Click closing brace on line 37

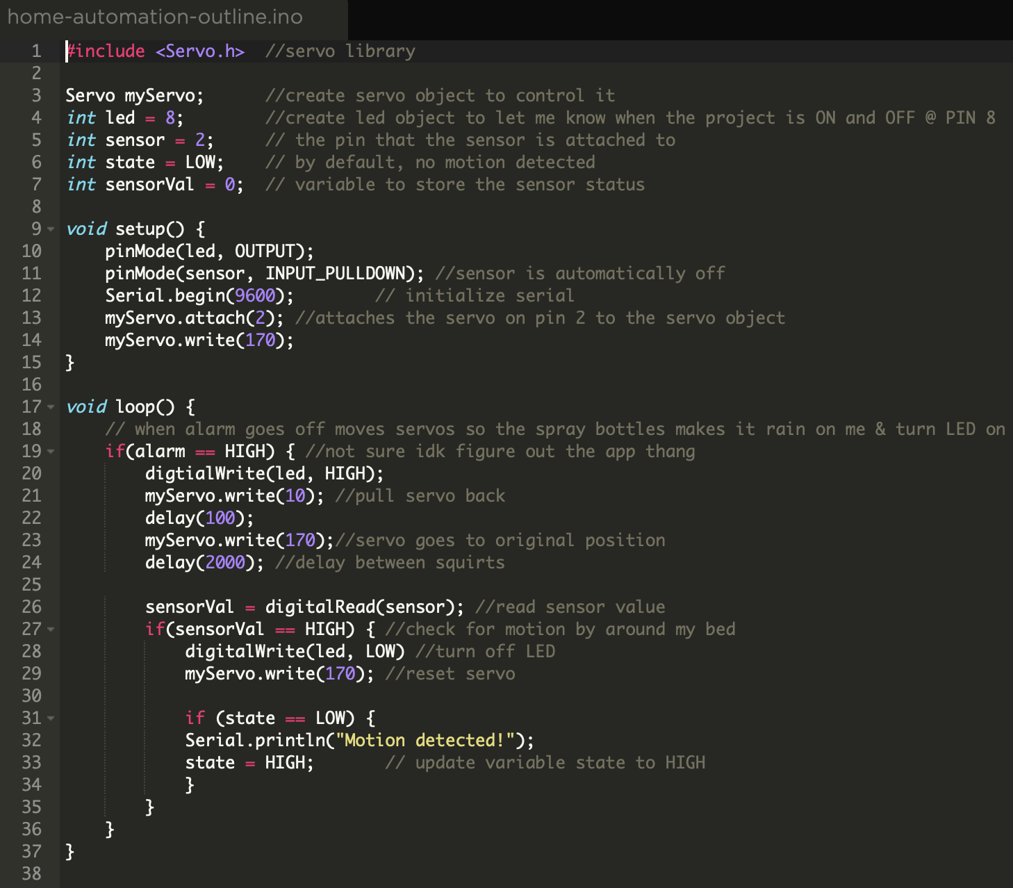[x=69, y=852]
